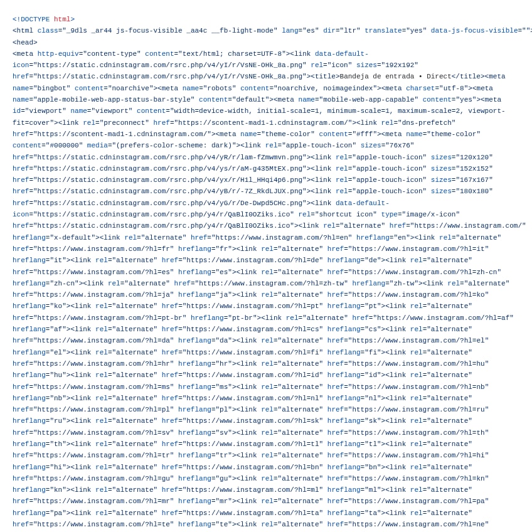Click the translate="yes" attribute
The width and height of the screenshot is (532, 532).
396,31
